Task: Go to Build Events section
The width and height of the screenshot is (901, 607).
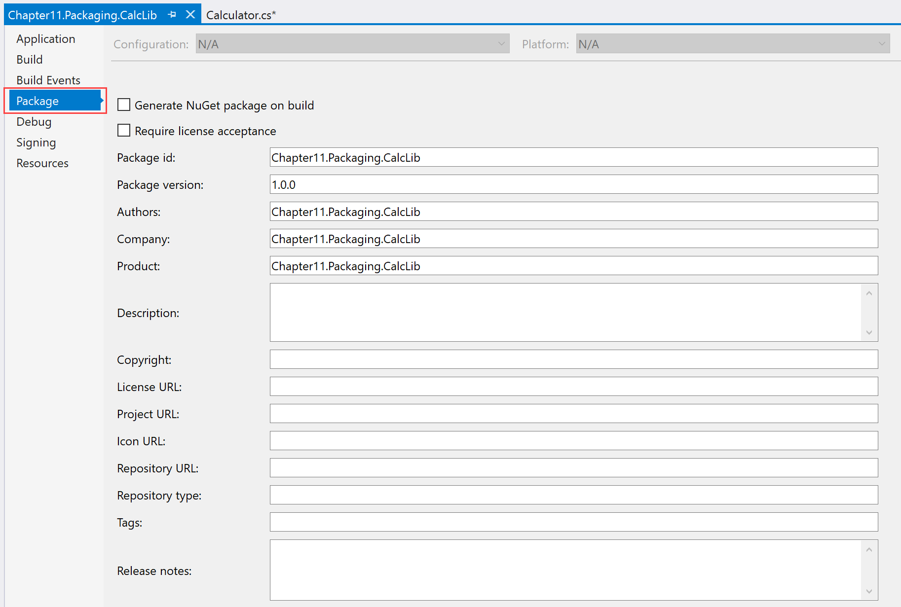Action: [x=48, y=80]
